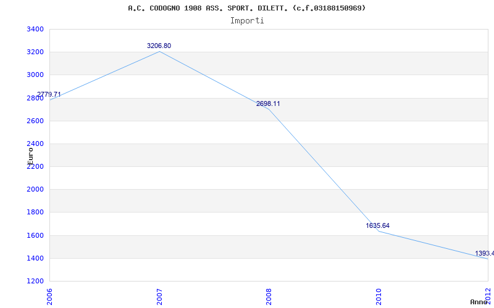Click the 2400 y-axis value
The width and height of the screenshot is (494, 308).
tap(35, 144)
